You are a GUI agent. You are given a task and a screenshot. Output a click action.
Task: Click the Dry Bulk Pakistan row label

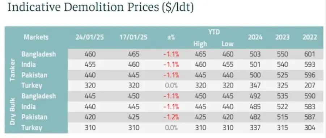pos(34,117)
